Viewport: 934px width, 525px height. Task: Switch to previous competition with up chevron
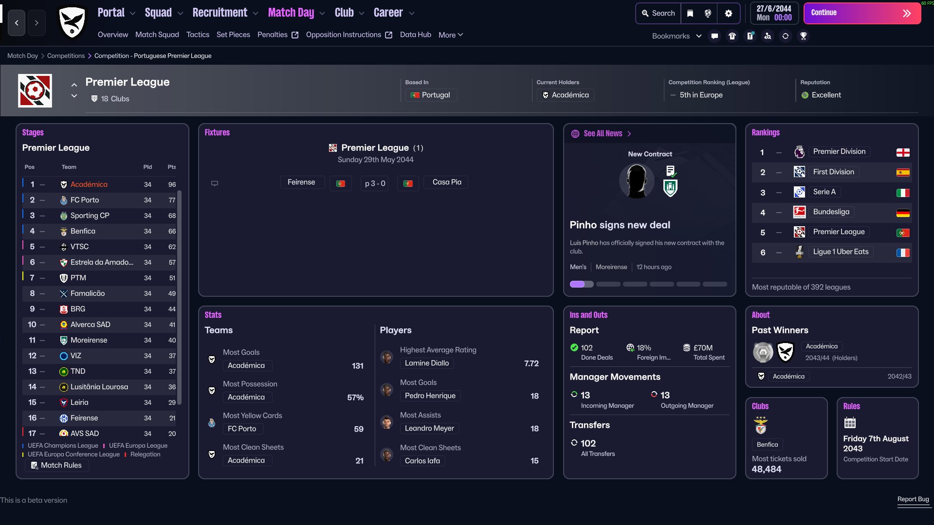[x=74, y=85]
